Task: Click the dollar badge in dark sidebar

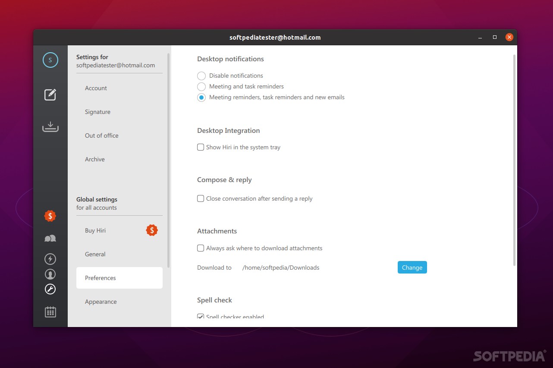Action: point(50,216)
